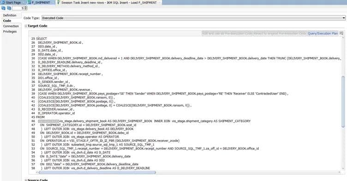Image resolution: width=347 pixels, height=181 pixels.
Task: Click the numeric spinner field showing 5
Action: tap(18, 8)
